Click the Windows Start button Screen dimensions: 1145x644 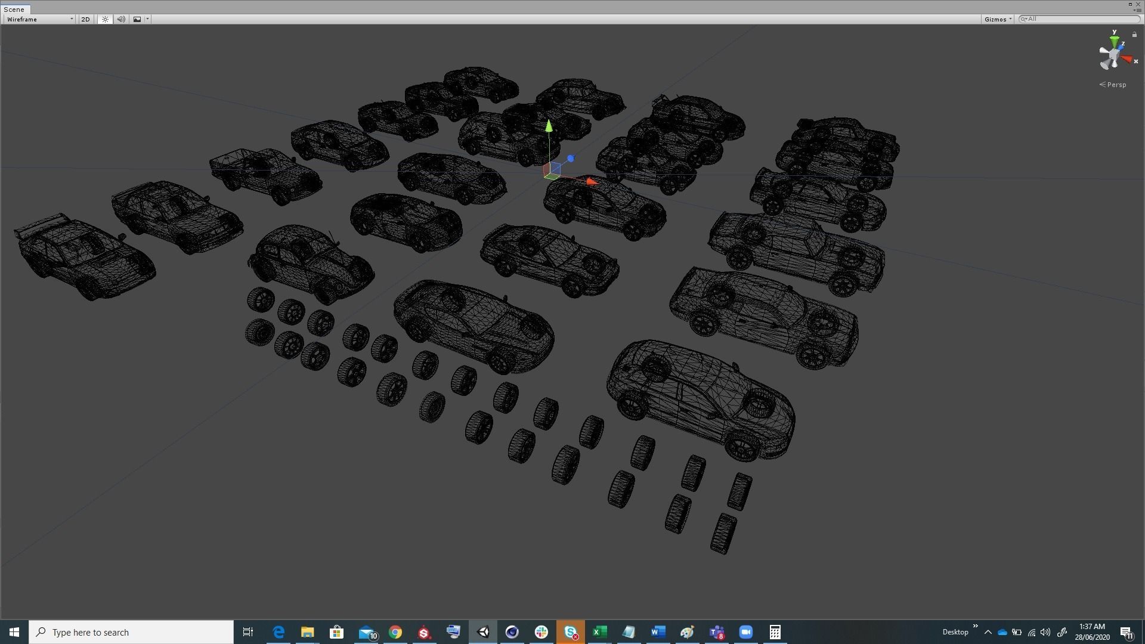[14, 632]
